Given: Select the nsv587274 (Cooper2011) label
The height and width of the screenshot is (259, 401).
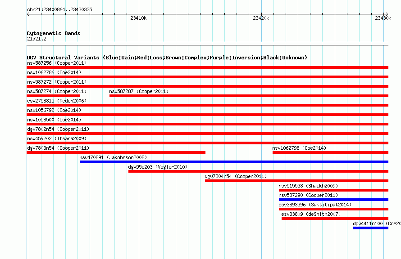Looking at the screenshot, I should [57, 91].
